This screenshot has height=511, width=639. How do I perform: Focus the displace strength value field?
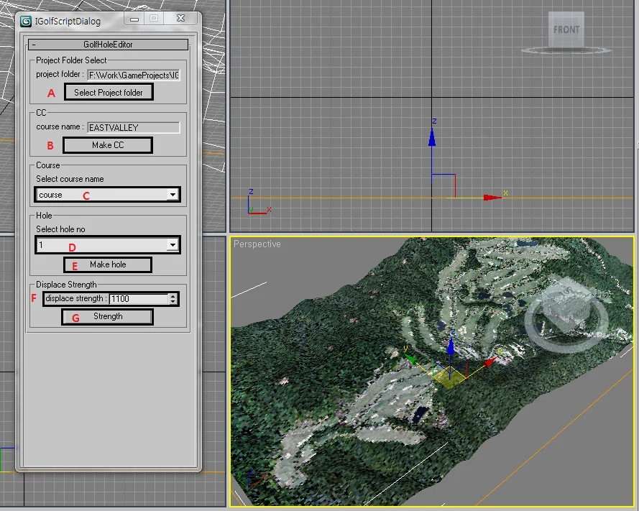139,299
